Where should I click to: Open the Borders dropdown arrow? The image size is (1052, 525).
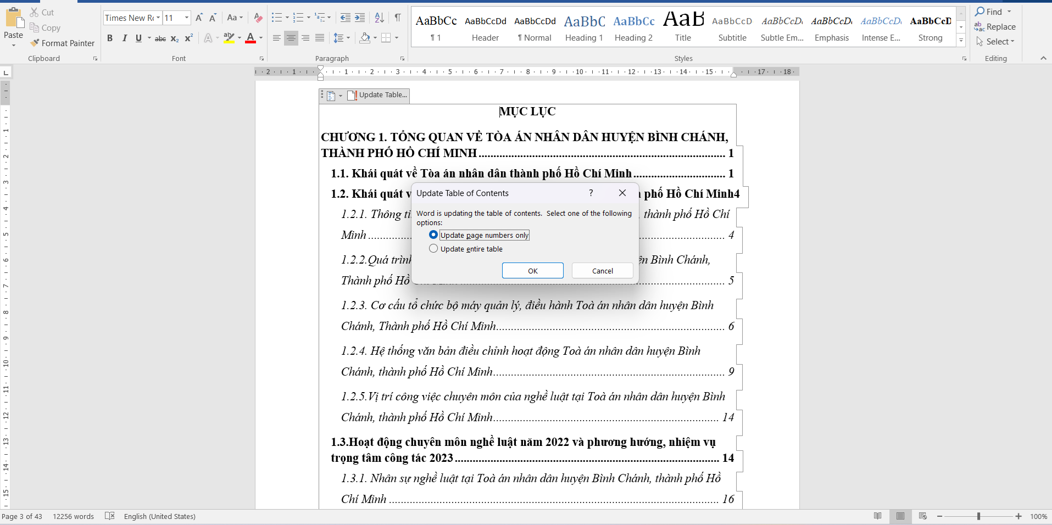(x=396, y=38)
